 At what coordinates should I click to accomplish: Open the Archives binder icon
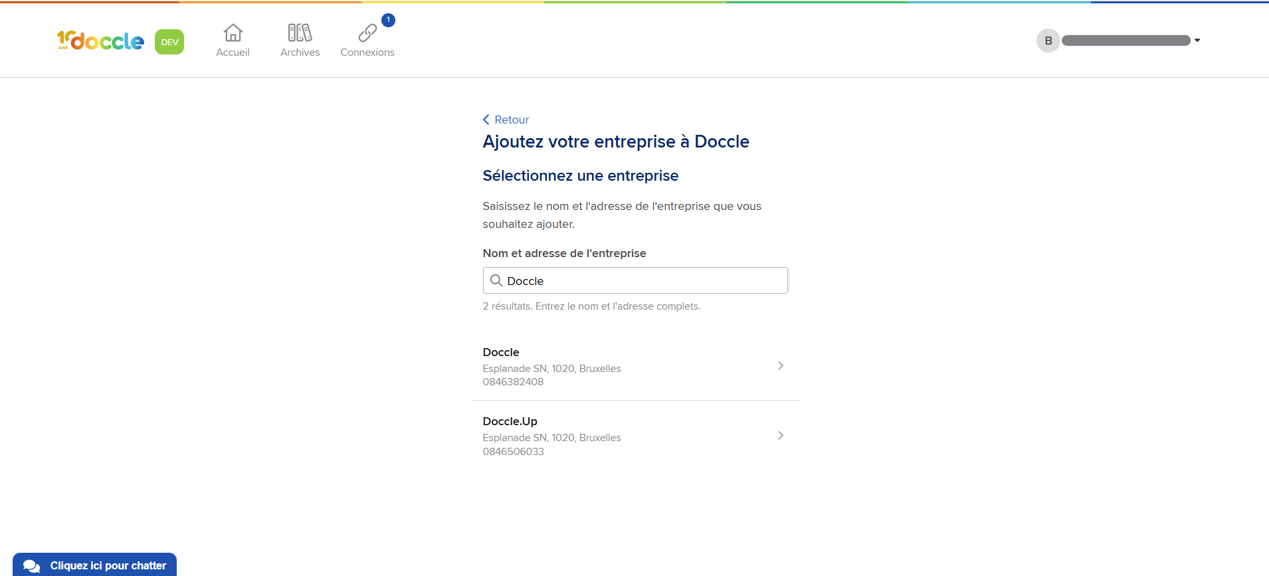300,33
